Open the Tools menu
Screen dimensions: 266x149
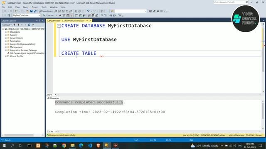[44, 7]
